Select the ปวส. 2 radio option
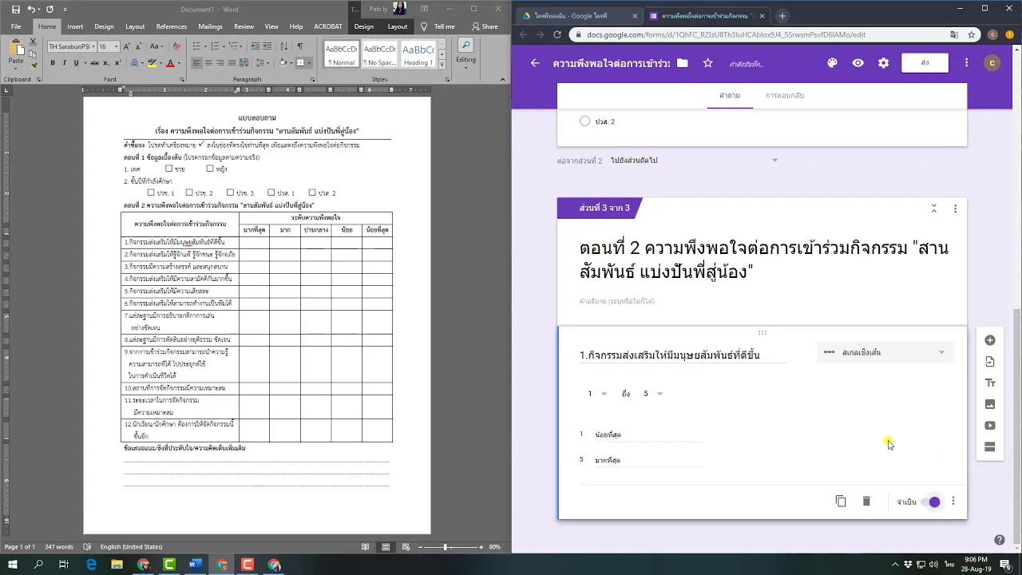1022x575 pixels. (x=584, y=121)
